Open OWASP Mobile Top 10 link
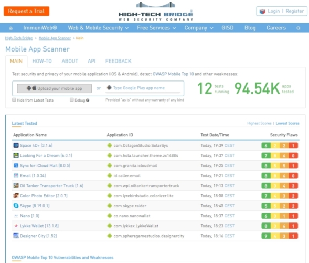 coord(173,74)
